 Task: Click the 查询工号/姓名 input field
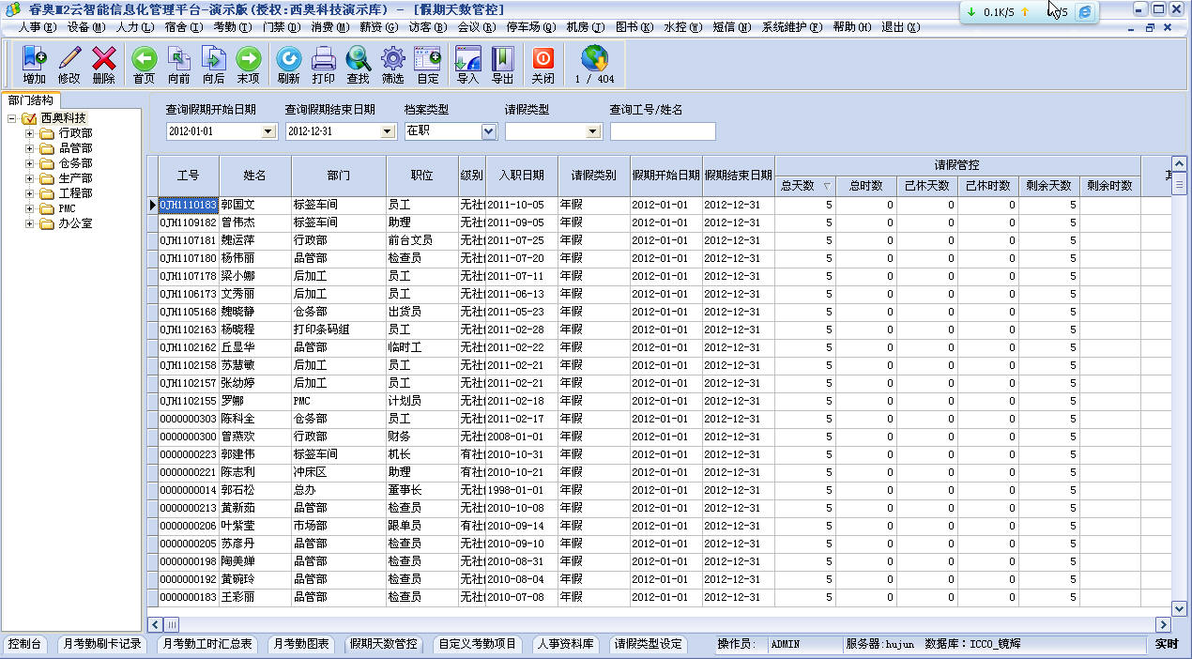(662, 131)
